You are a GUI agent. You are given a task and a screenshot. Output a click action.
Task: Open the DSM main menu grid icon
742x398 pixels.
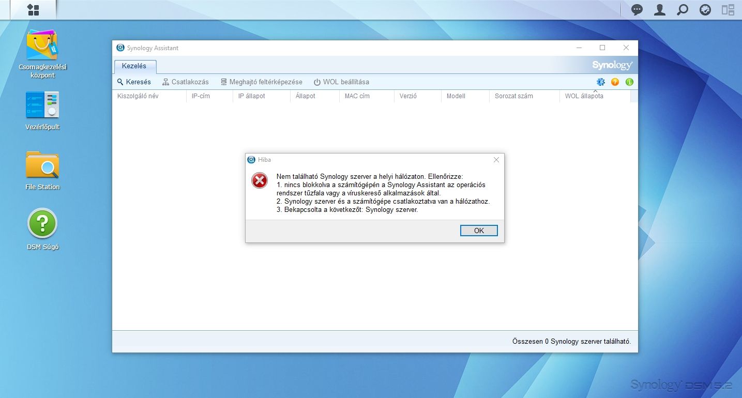tap(33, 10)
